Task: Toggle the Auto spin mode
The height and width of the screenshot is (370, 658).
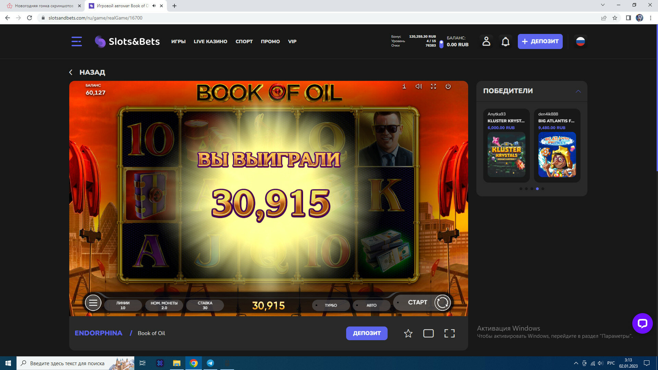Action: click(371, 305)
